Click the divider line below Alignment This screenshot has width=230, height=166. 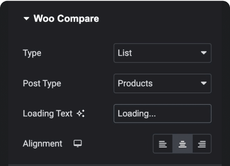click(x=115, y=165)
